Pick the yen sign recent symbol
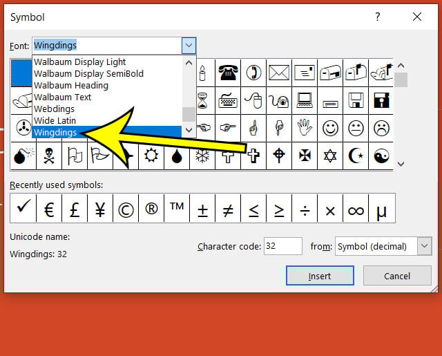The width and height of the screenshot is (442, 356). pyautogui.click(x=100, y=208)
